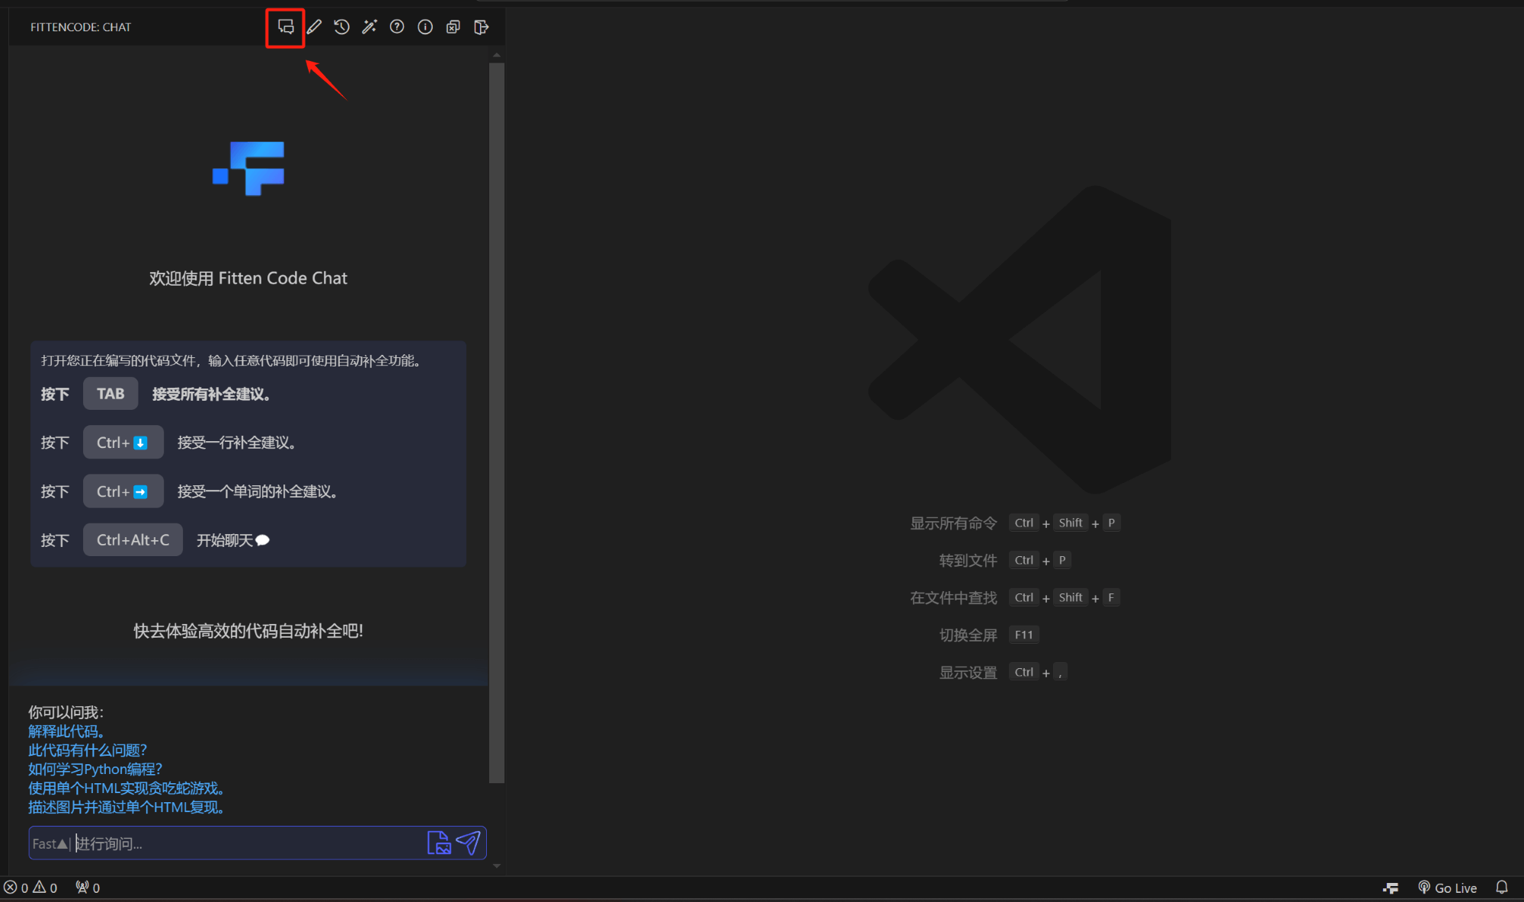Send the query with the paper plane icon
Screen dimensions: 1524x902
coord(468,843)
